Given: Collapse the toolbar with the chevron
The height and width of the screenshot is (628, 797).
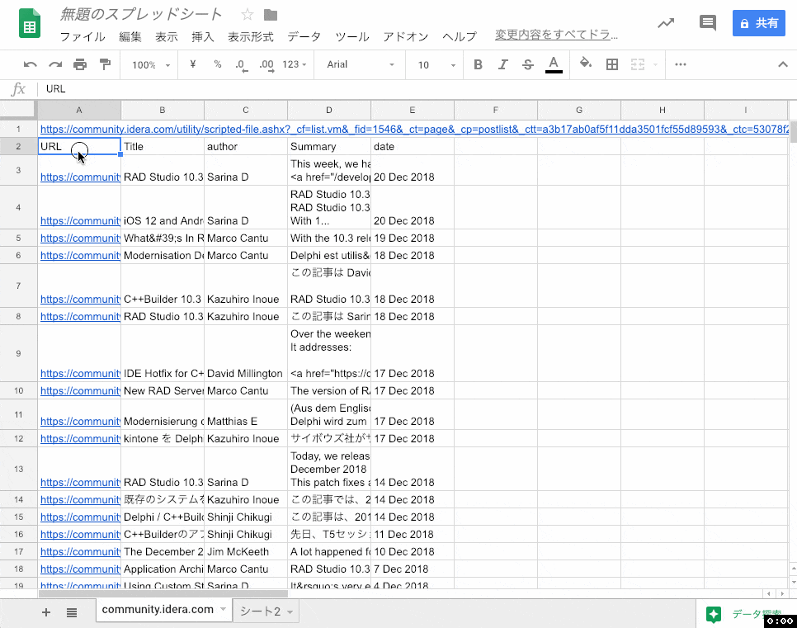Looking at the screenshot, I should pyautogui.click(x=783, y=64).
